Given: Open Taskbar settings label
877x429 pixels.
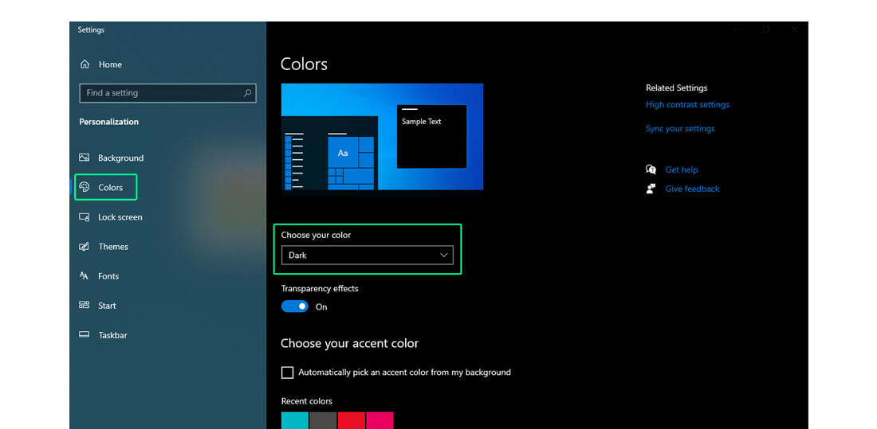Looking at the screenshot, I should tap(113, 335).
